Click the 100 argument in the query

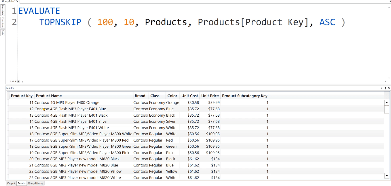105,22
